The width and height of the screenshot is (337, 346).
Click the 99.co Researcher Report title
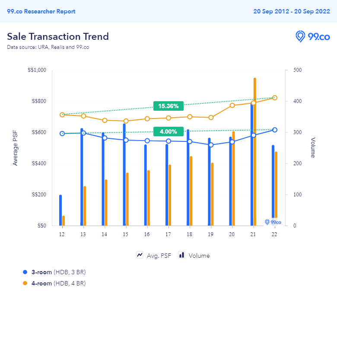(41, 12)
